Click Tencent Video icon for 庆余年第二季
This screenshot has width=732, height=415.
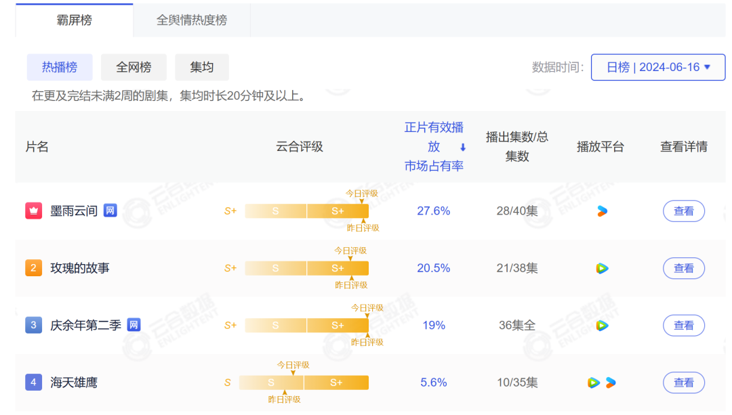[x=602, y=326]
